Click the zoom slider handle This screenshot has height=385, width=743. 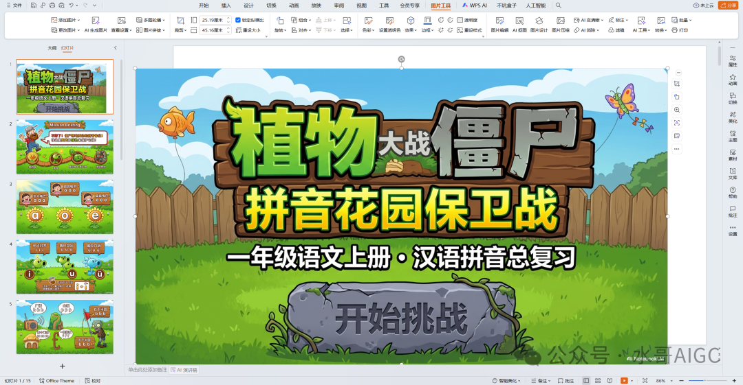pyautogui.click(x=705, y=381)
